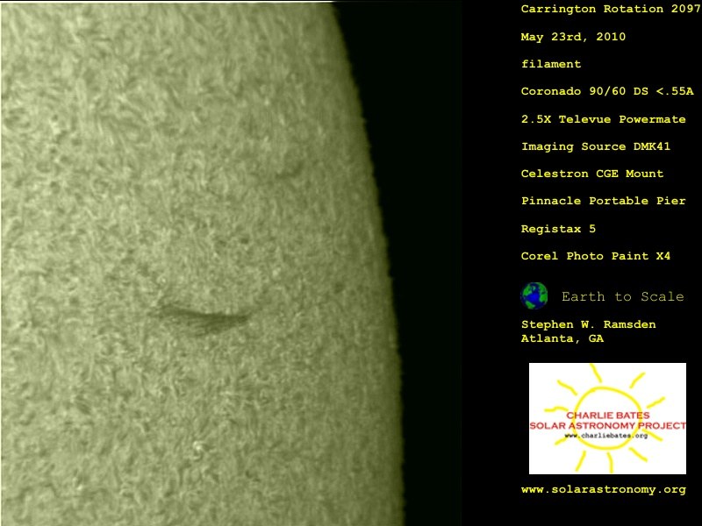Click 'Coronado 90/60 DS <.55A' text
This screenshot has width=702, height=526.
(x=607, y=91)
